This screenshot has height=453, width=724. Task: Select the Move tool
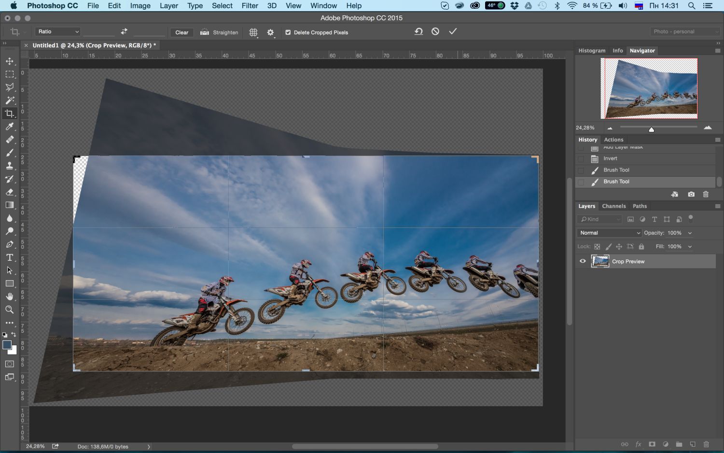(10, 61)
